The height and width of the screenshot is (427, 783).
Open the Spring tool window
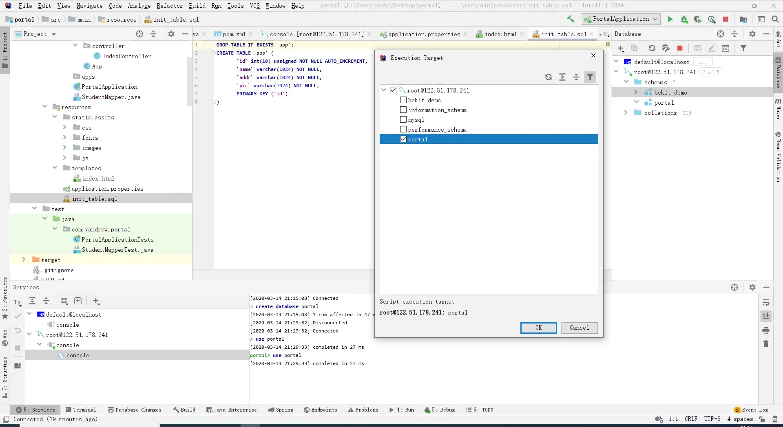click(281, 410)
